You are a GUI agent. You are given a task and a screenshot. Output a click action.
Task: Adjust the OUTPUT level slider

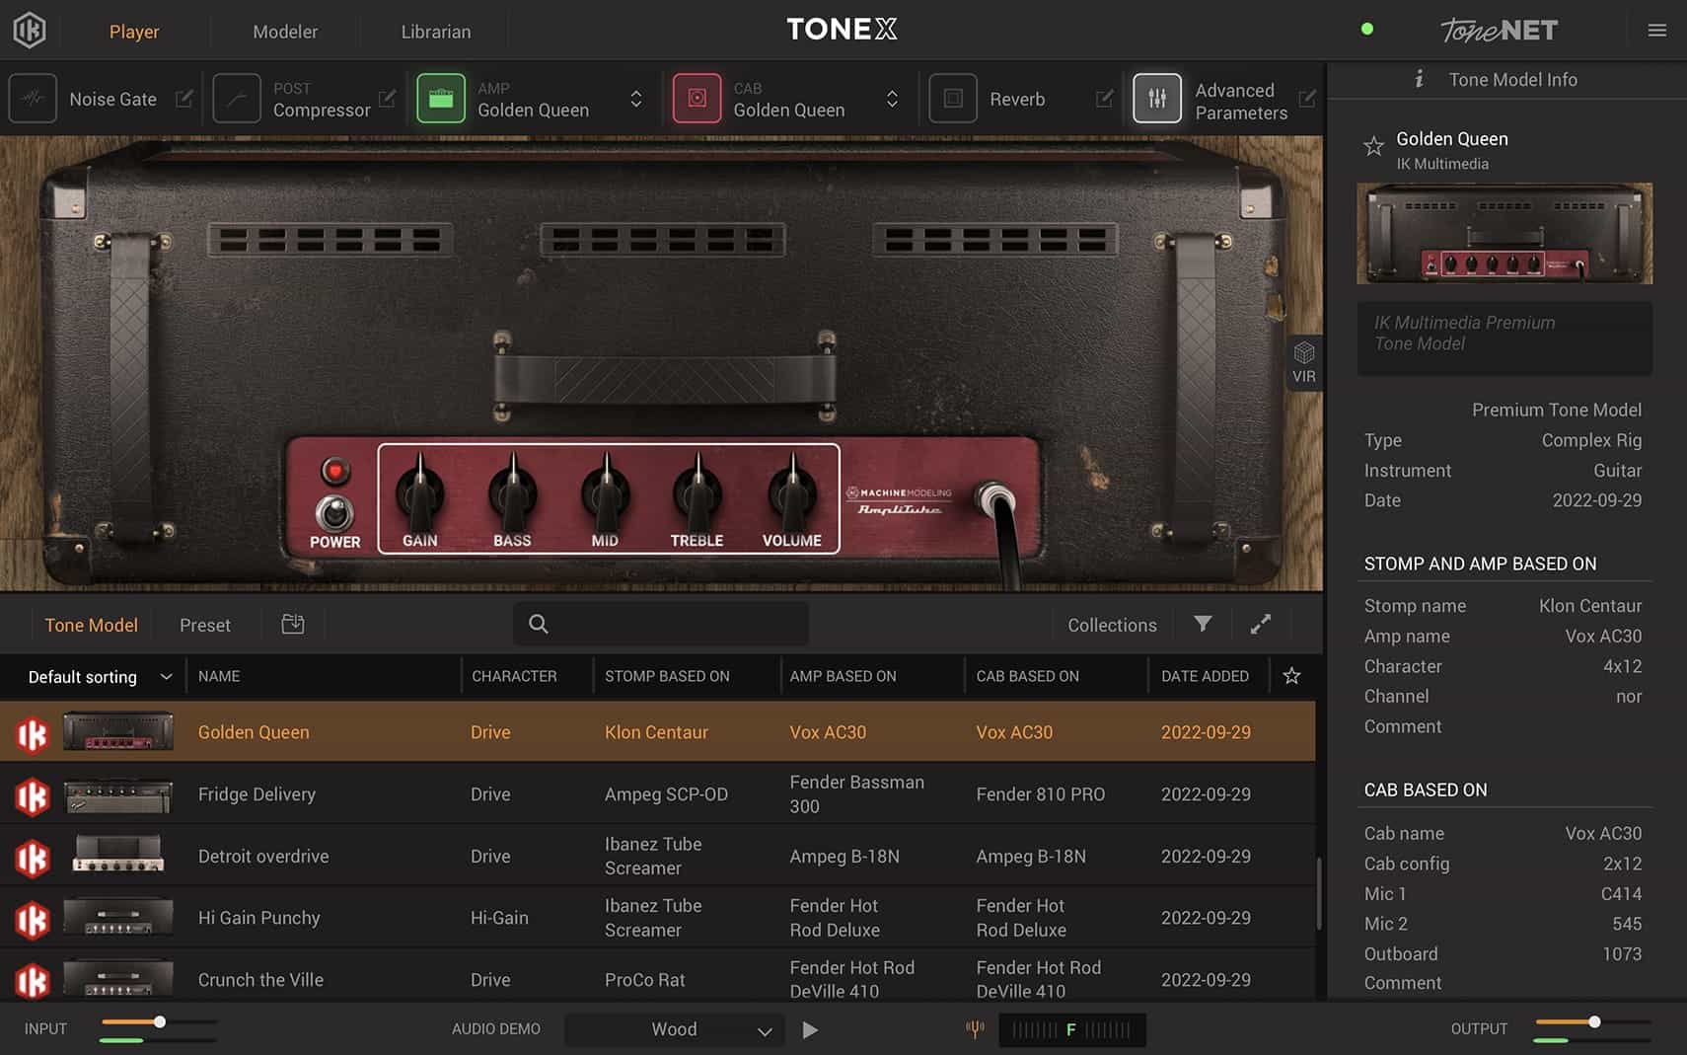(x=1593, y=1022)
